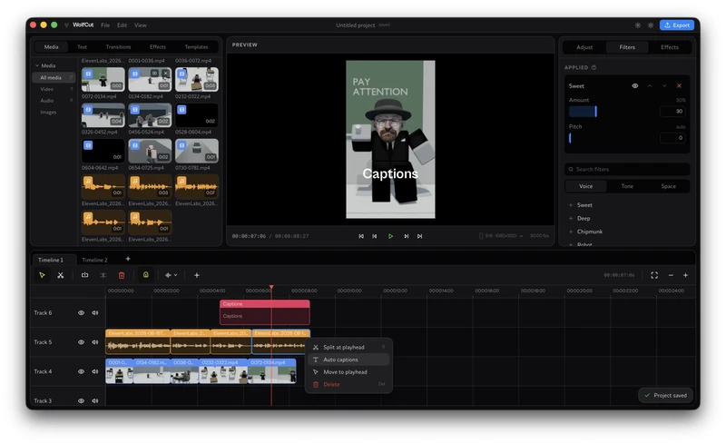This screenshot has width=726, height=444.
Task: Click the plus icon in timeline toolbar
Action: click(x=197, y=275)
